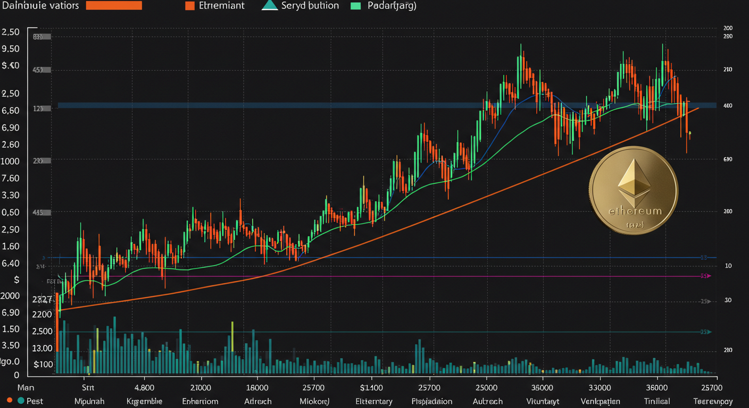Screen dimensions: 749x408
Task: Click the teal triangle icon beside Seryd bution
Action: pos(270,6)
